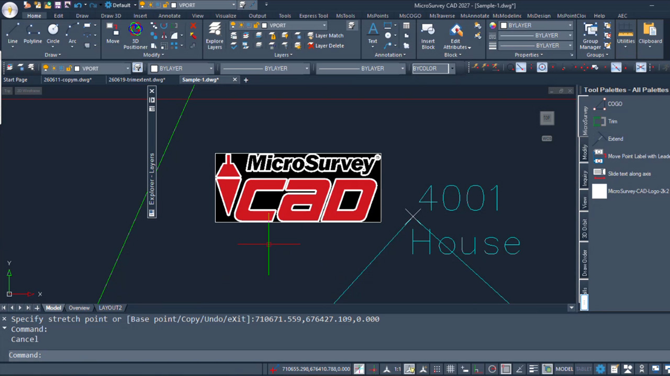Click the COGO tool in Tool Palettes
Screen dimensions: 670x376
[x=607, y=104]
